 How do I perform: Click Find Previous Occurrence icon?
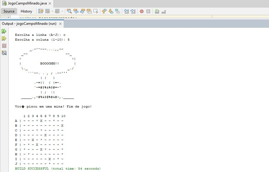(76, 11)
